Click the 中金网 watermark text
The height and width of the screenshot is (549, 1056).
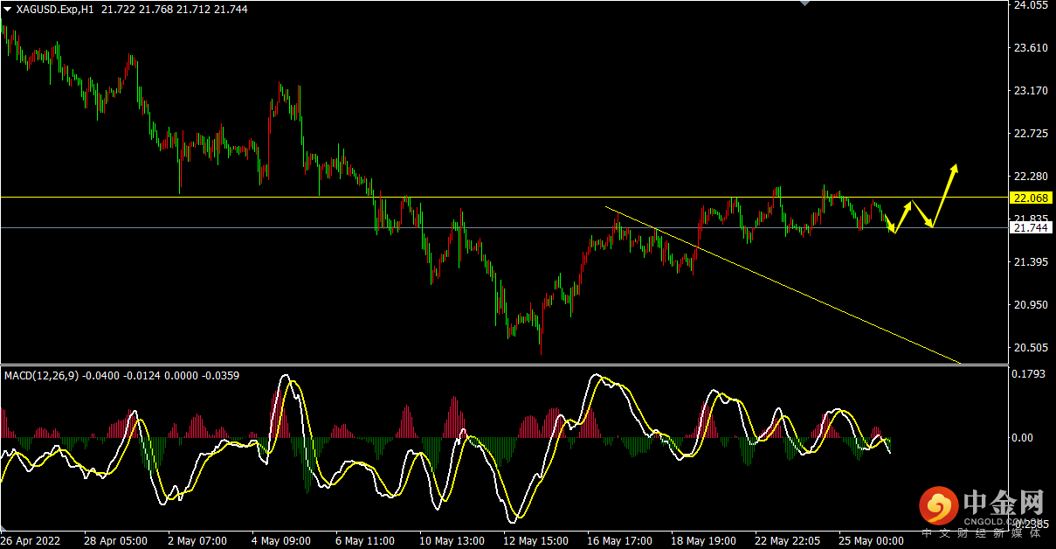(1004, 502)
